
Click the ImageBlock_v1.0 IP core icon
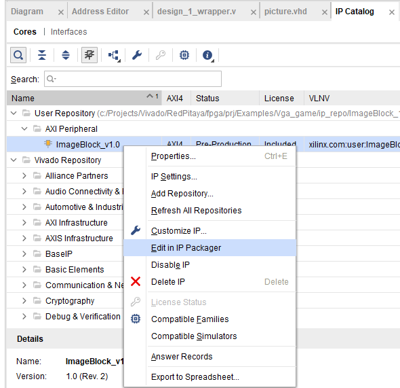pos(48,144)
